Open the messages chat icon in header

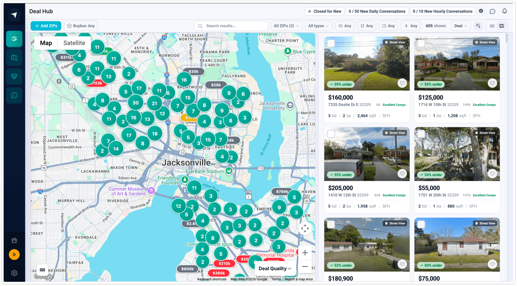click(492, 11)
